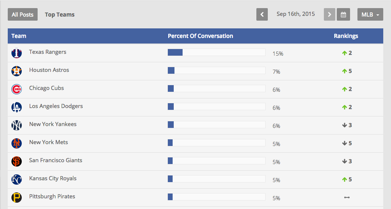
Task: Click Texas Rangers conversation percent bar
Action: [216, 52]
